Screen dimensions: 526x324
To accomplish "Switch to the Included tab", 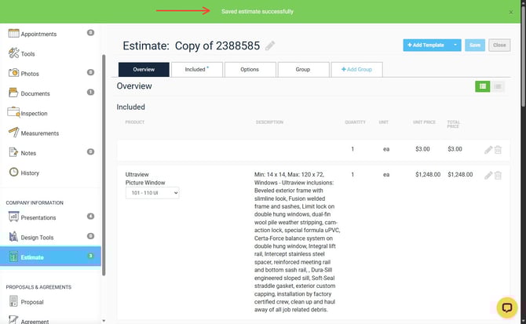I will coord(196,70).
